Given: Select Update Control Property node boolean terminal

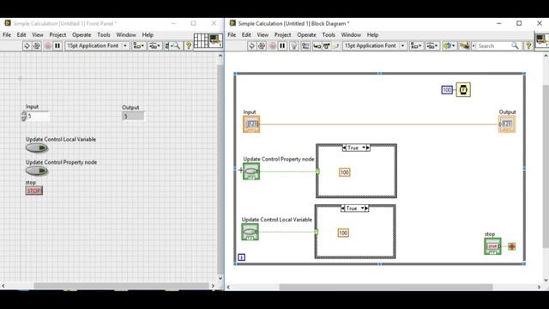Looking at the screenshot, I should 251,172.
